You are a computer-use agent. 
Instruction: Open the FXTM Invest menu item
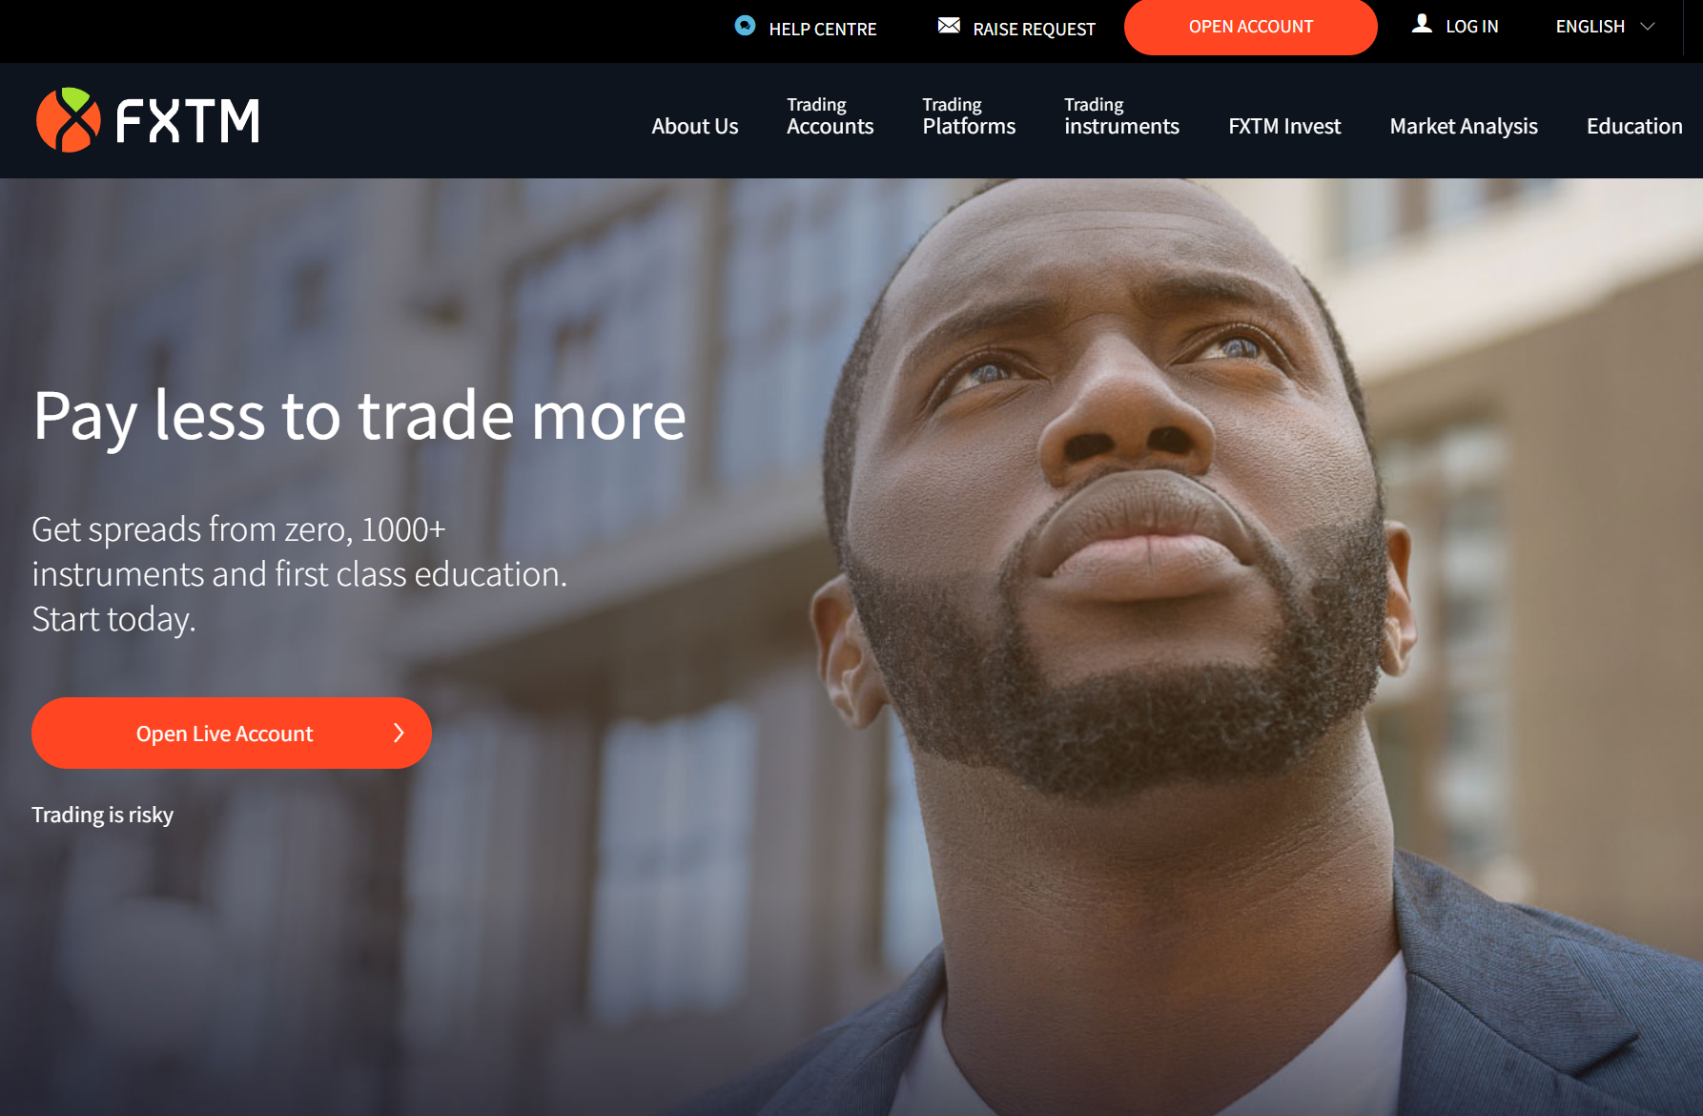[1284, 126]
